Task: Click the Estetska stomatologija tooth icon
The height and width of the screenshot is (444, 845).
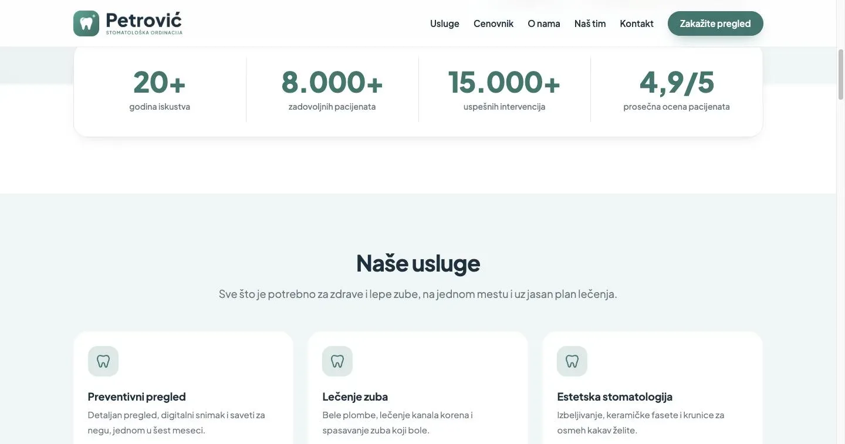Action: tap(572, 361)
